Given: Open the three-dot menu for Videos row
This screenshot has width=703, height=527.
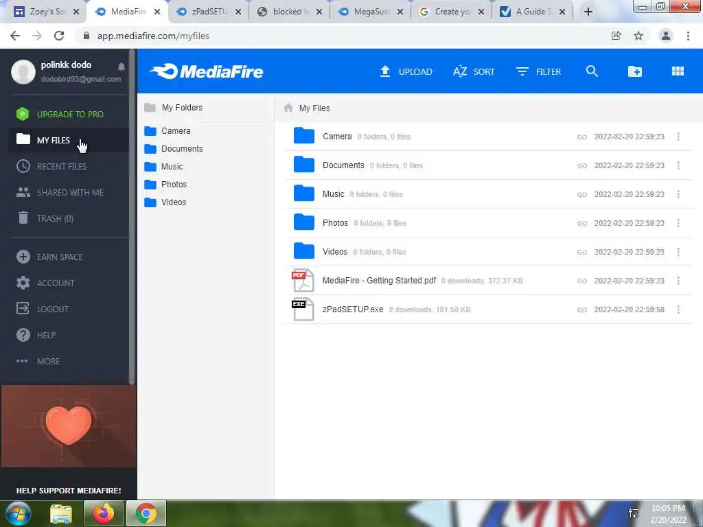Looking at the screenshot, I should tap(678, 252).
